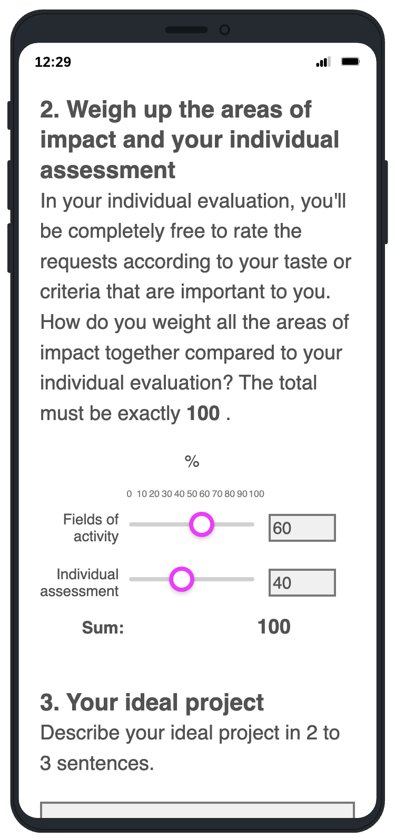The width and height of the screenshot is (395, 838).
Task: Click the "Fields of activity" label
Action: point(91,528)
